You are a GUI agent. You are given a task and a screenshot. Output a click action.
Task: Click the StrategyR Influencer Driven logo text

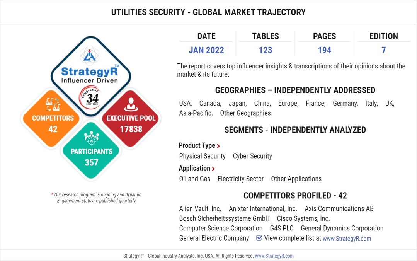[x=90, y=75]
